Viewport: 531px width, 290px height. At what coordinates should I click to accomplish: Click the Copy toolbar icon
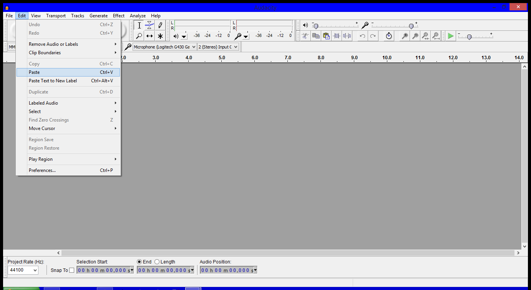[316, 36]
